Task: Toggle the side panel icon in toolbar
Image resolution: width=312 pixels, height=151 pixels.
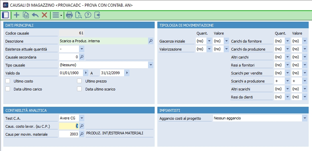Action: pos(5,15)
